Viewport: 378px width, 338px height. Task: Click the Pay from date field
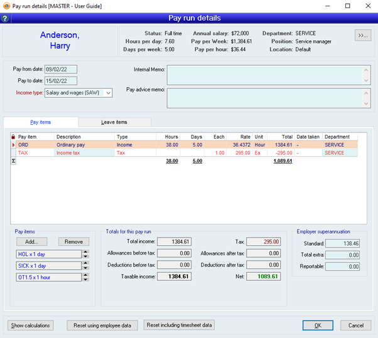pyautogui.click(x=60, y=68)
